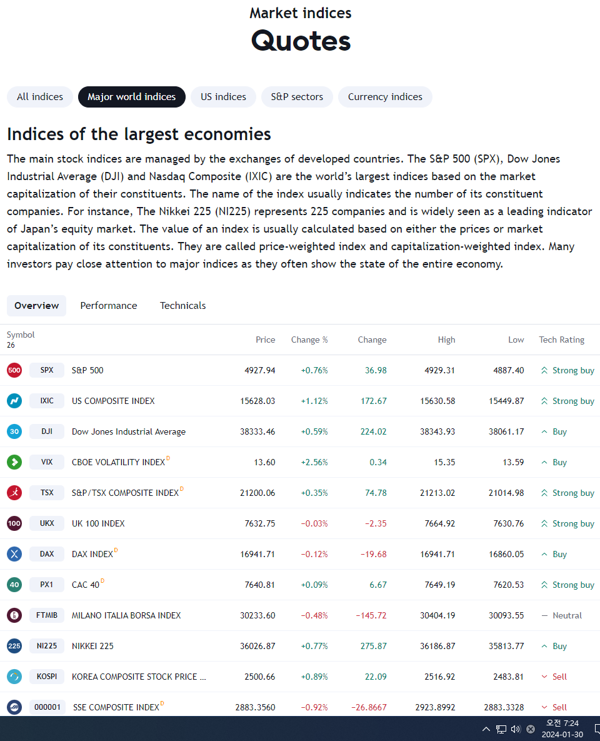Image resolution: width=600 pixels, height=741 pixels.
Task: Open the network status tray icon
Action: tap(501, 729)
